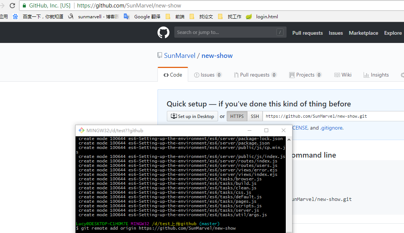Viewport: 404px width, 233px height.
Task: Click the terminal scrollbar up arrow
Action: tap(289, 140)
